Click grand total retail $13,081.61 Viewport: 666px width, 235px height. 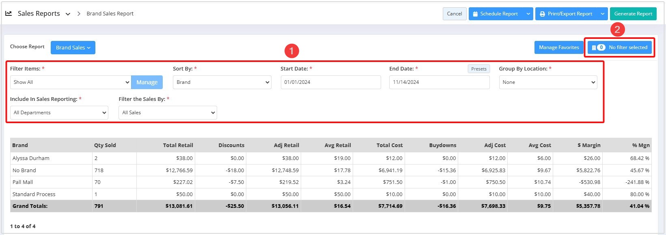tap(179, 206)
